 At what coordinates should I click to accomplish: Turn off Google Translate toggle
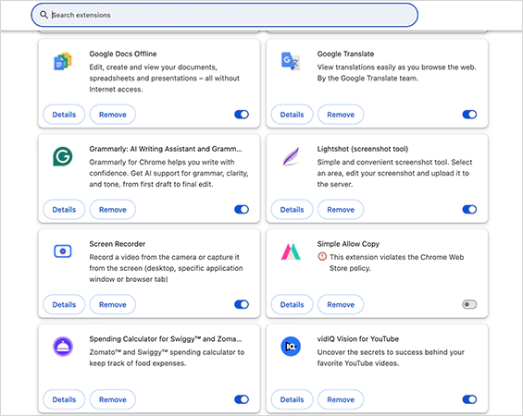tap(469, 115)
